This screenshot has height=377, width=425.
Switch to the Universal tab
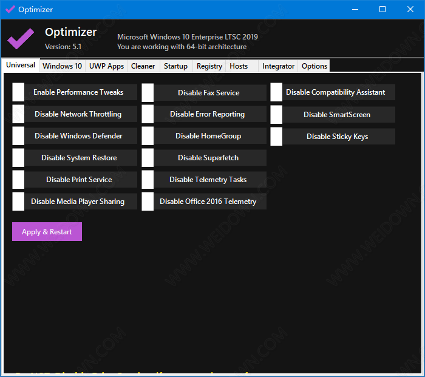[21, 66]
